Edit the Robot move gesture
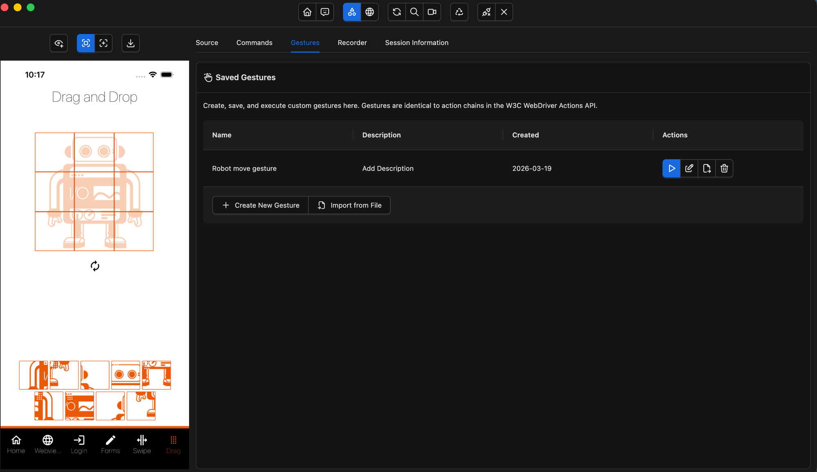Viewport: 817px width, 472px height. pos(689,168)
